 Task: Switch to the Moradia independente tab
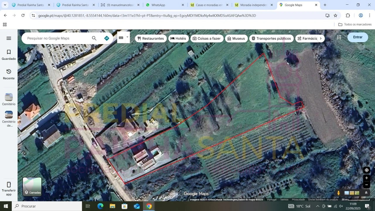click(x=252, y=5)
